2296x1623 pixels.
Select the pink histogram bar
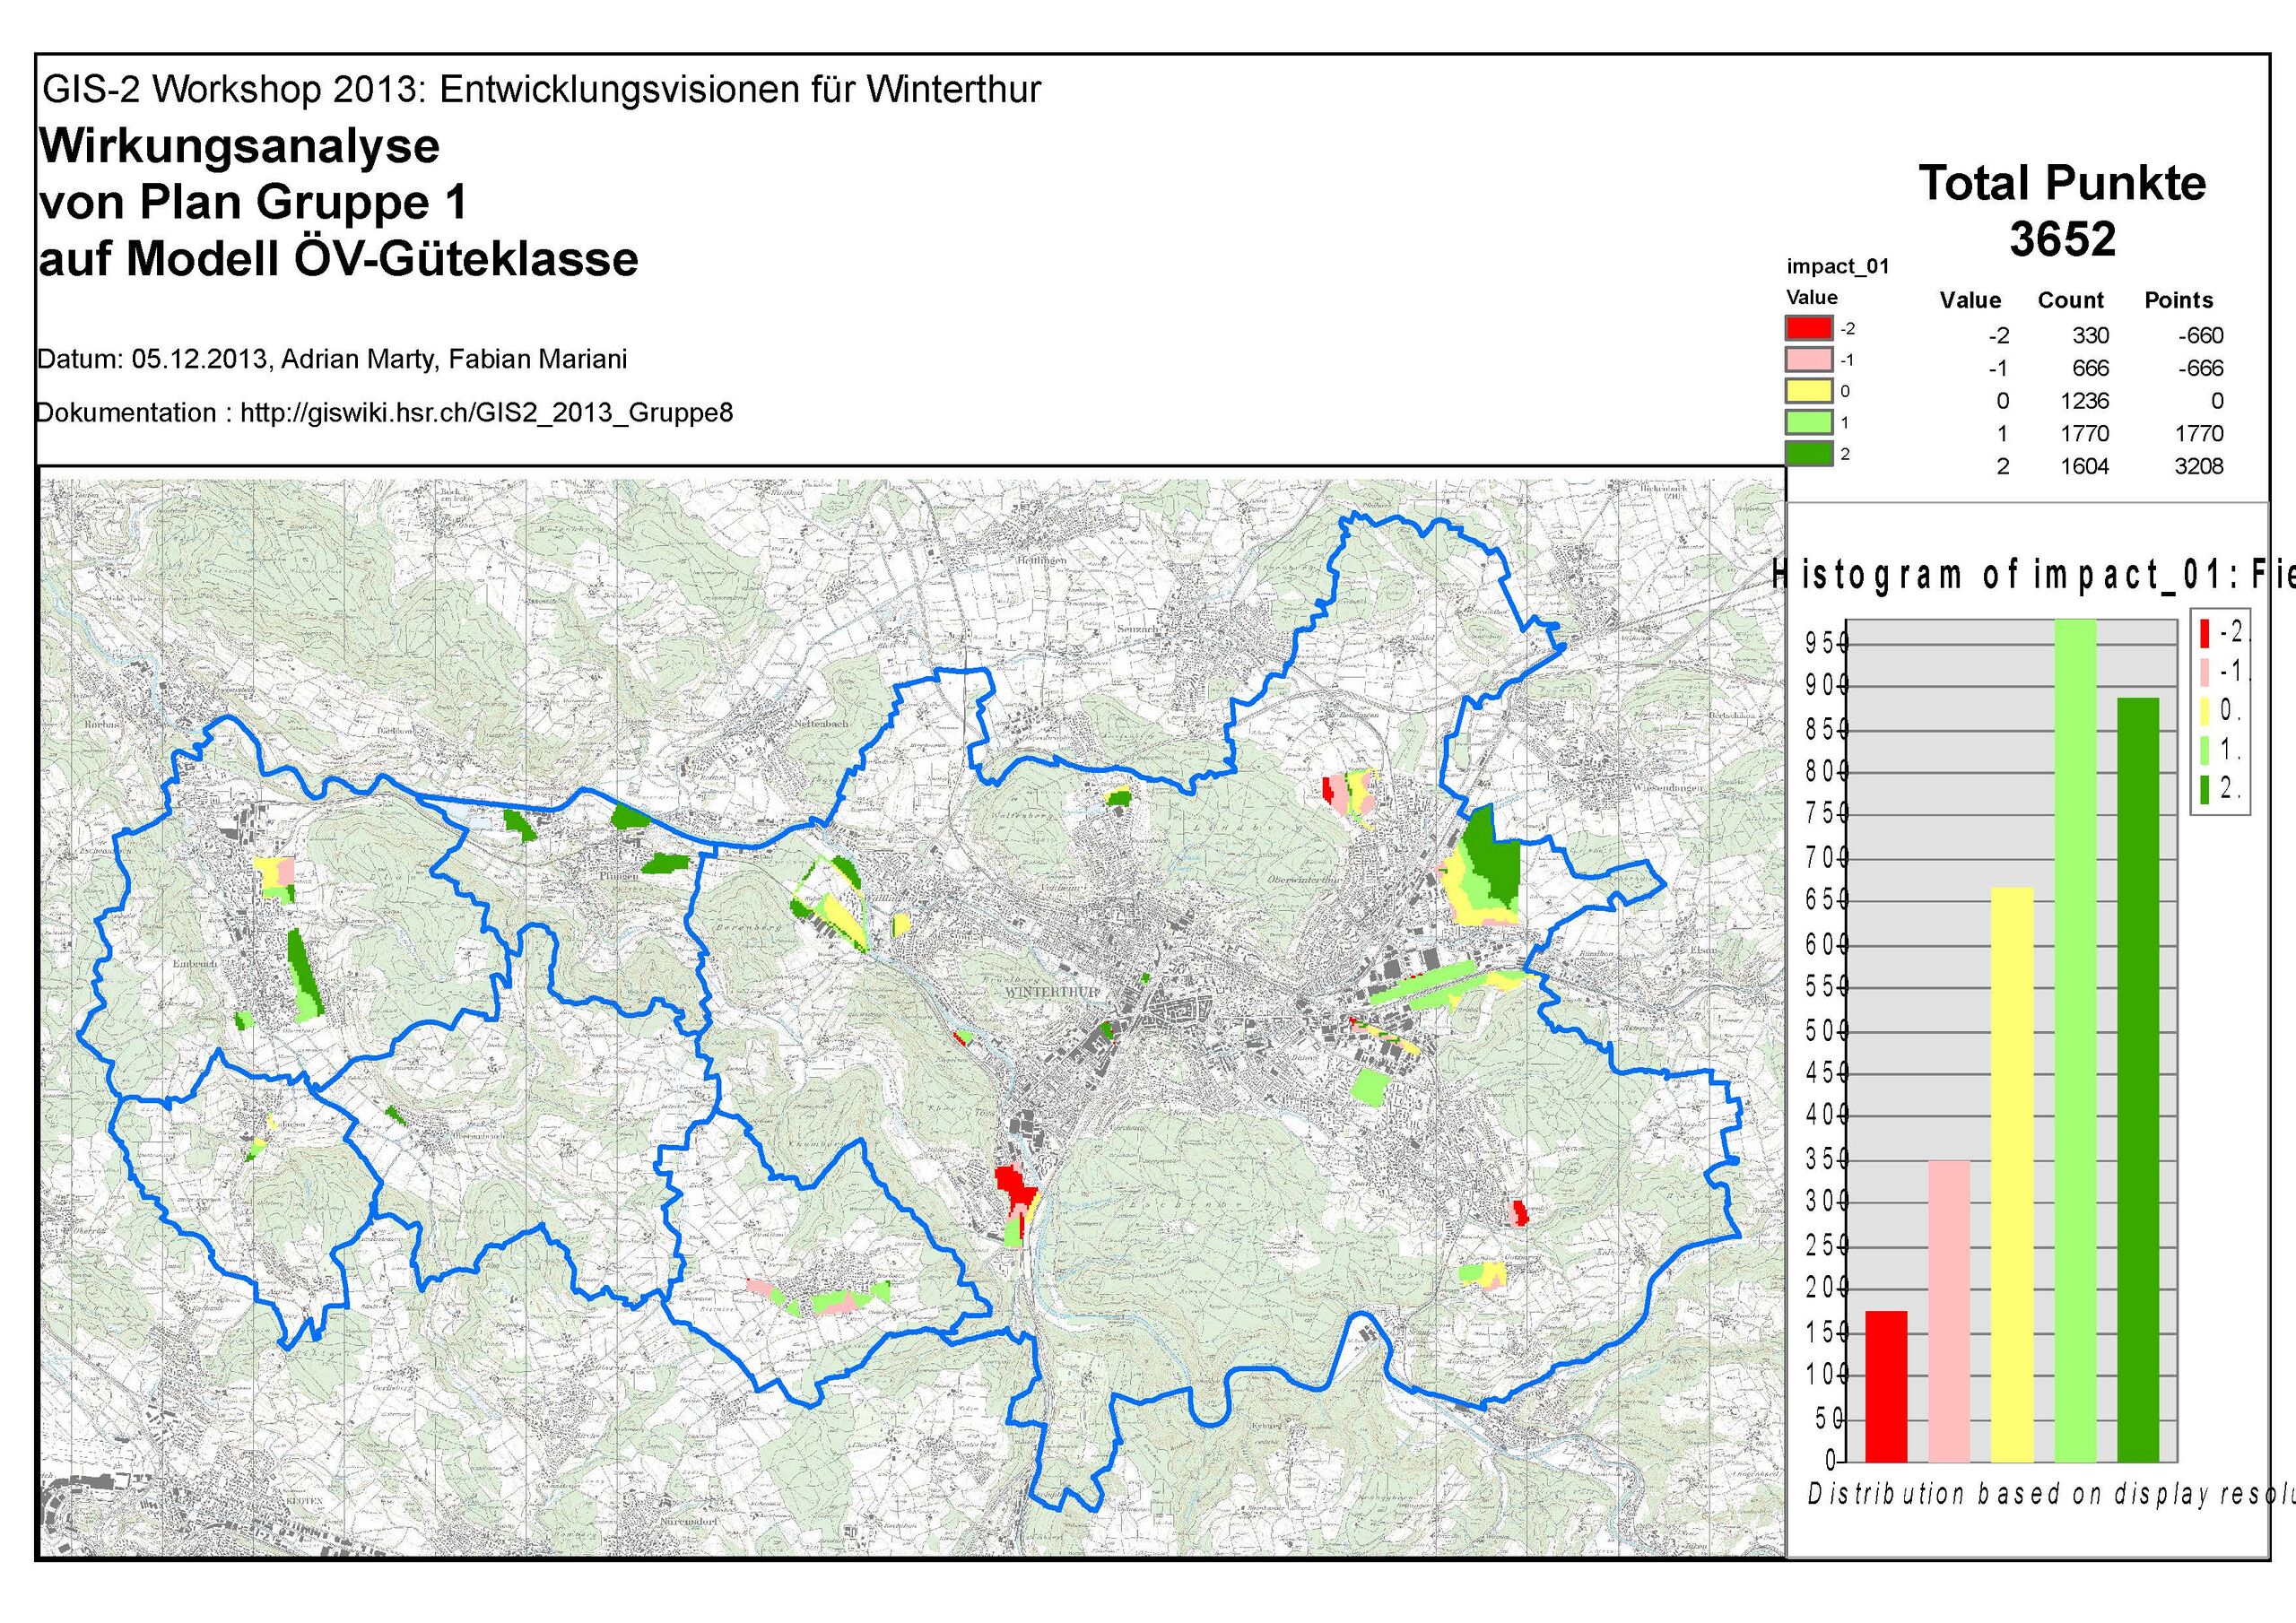(1949, 1310)
